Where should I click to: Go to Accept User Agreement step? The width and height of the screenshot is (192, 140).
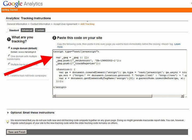[x=65, y=24]
